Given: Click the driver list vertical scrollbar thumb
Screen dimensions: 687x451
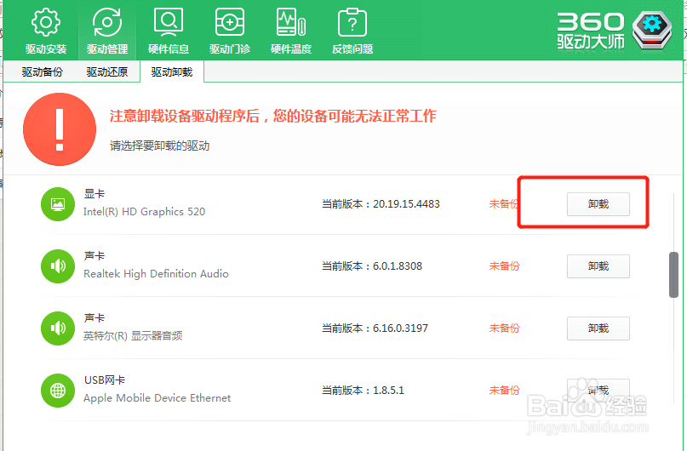Looking at the screenshot, I should 674,275.
